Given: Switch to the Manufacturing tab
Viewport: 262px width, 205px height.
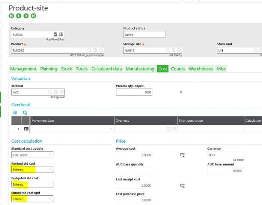Looking at the screenshot, I should tap(140, 69).
